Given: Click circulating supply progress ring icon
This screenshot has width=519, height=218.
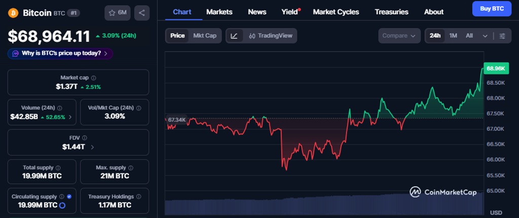Looking at the screenshot, I should click(62, 205).
